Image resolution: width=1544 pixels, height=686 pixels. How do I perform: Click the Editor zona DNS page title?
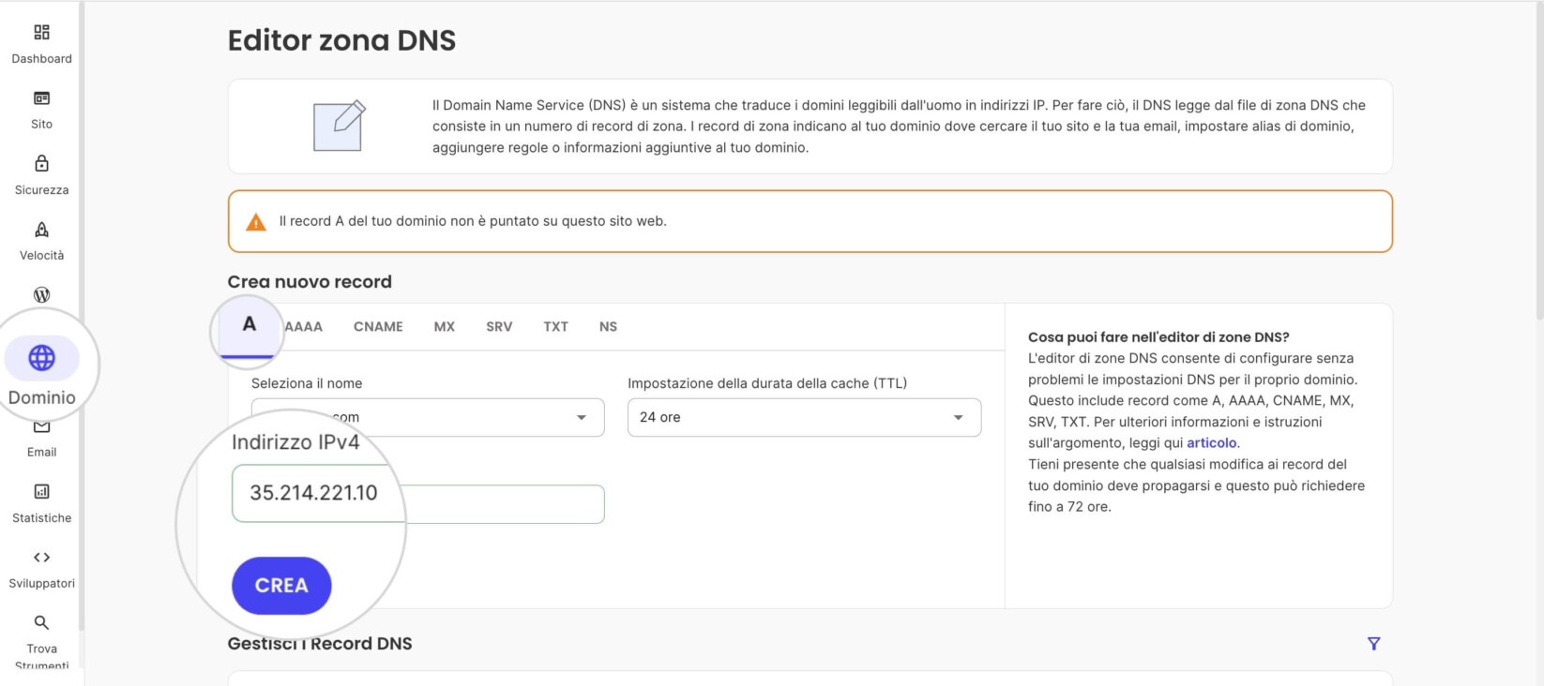pyautogui.click(x=341, y=40)
